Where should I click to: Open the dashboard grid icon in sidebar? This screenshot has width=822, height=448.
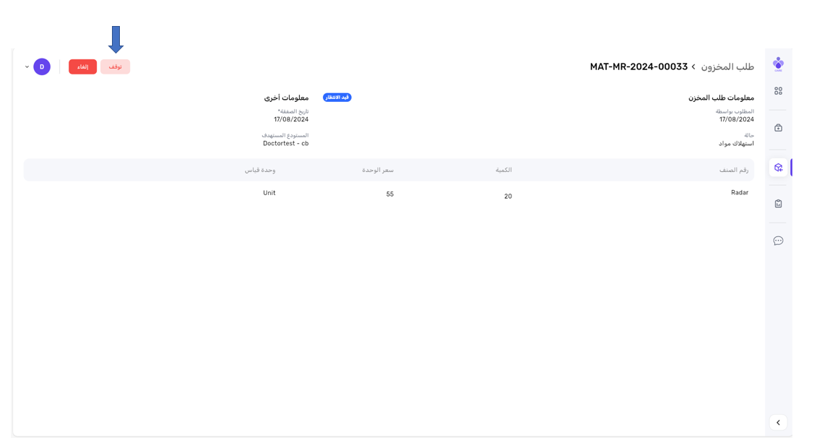778,91
